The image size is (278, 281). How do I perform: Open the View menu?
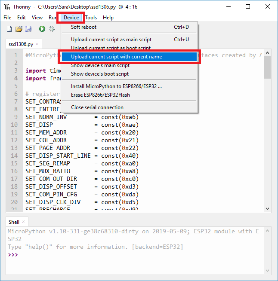pos(37,18)
